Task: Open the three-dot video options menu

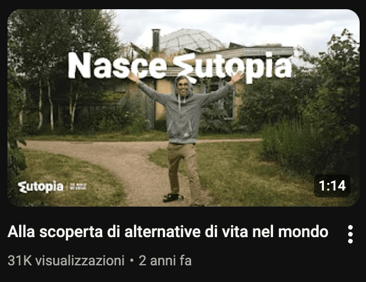Action: pyautogui.click(x=350, y=234)
